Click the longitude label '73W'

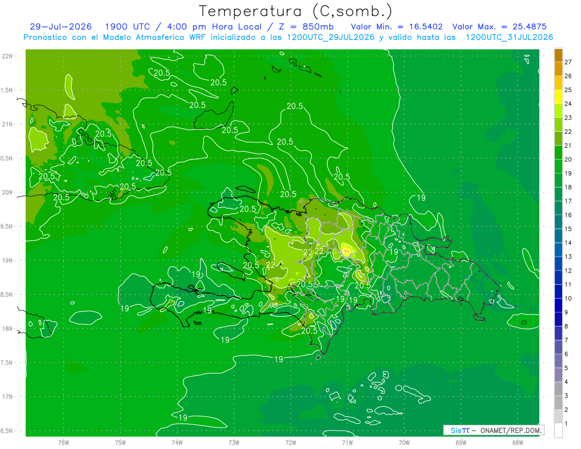234,443
